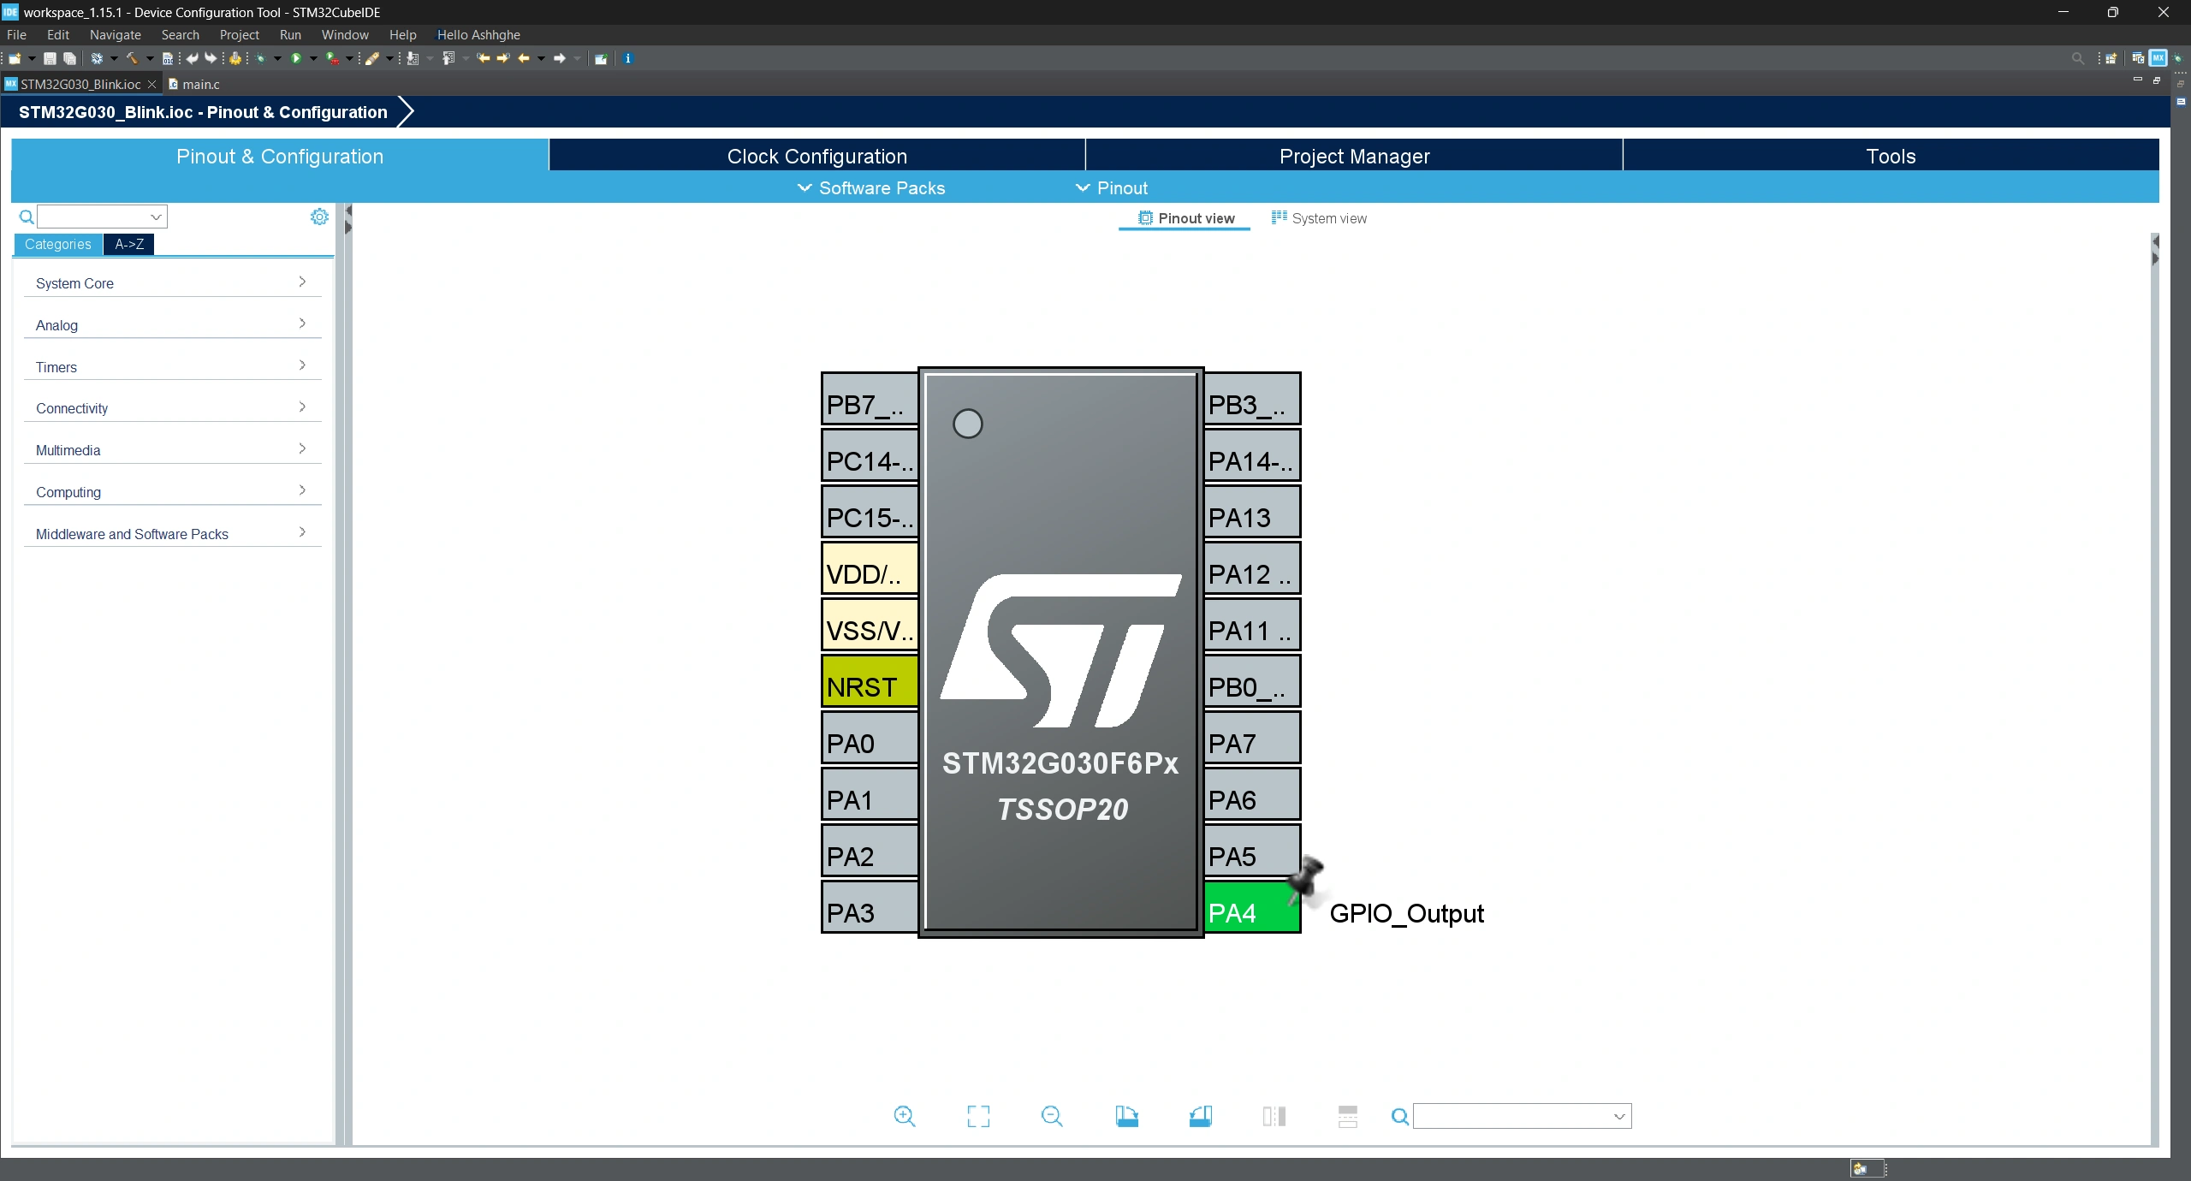This screenshot has width=2191, height=1181.
Task: Select the Categories view button
Action: pyautogui.click(x=57, y=244)
